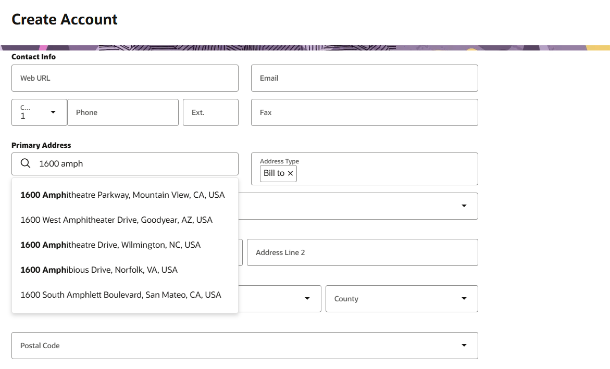Click the Contact Info section label
610x369 pixels.
click(x=33, y=57)
